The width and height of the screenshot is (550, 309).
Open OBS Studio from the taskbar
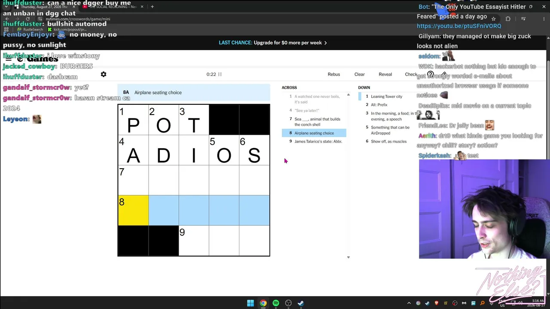(x=288, y=303)
